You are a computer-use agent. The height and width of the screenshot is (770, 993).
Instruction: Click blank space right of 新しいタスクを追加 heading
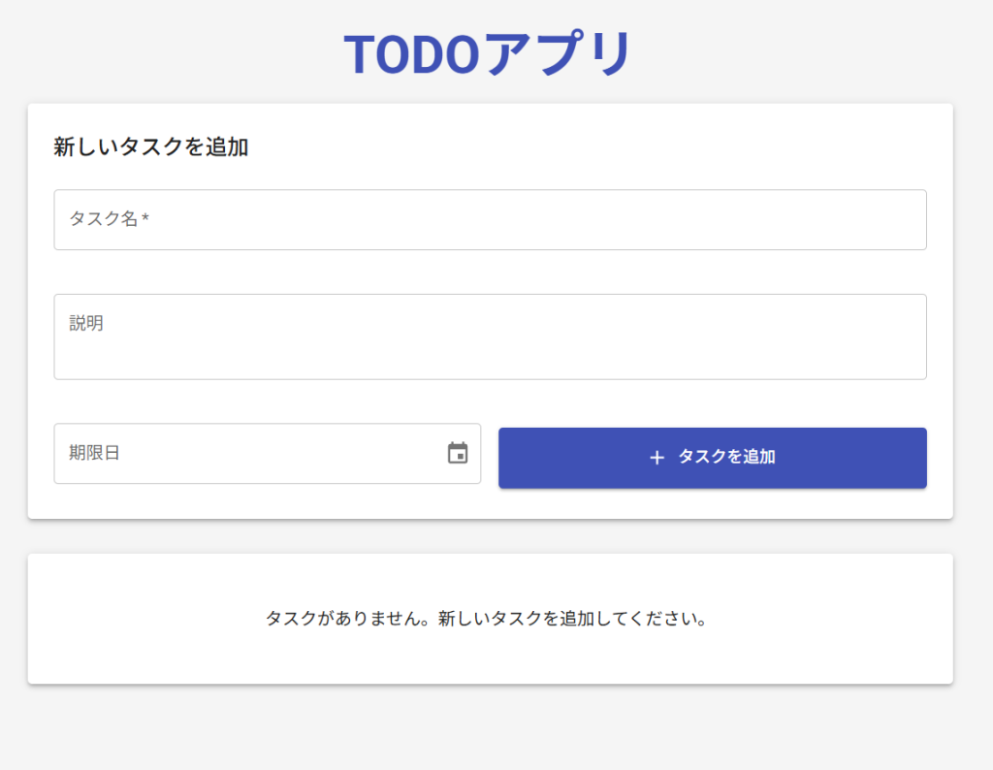582,147
